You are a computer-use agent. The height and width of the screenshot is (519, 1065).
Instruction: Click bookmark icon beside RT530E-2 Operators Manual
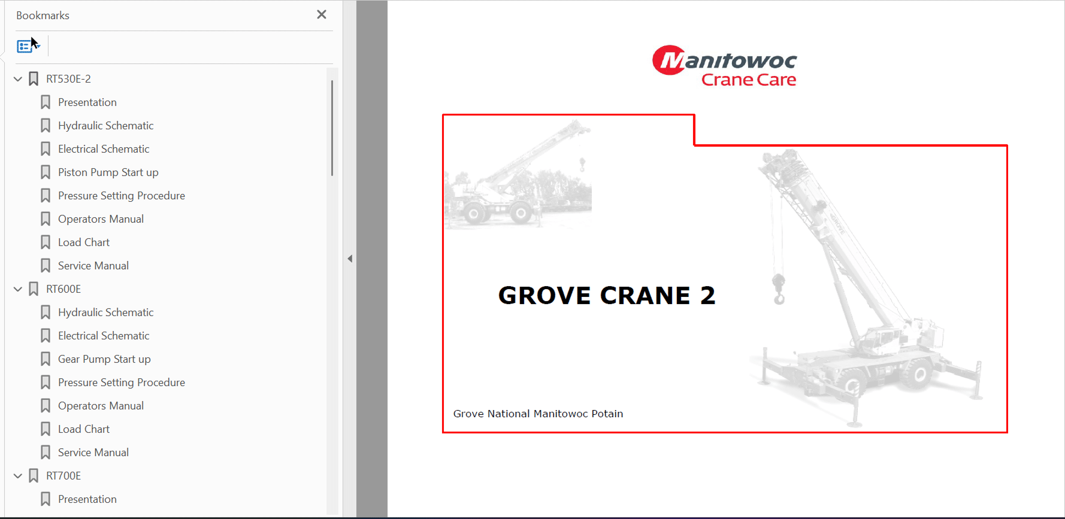(x=46, y=219)
